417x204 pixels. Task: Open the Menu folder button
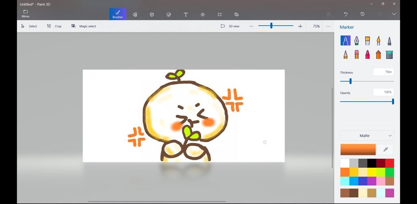[x=25, y=14]
